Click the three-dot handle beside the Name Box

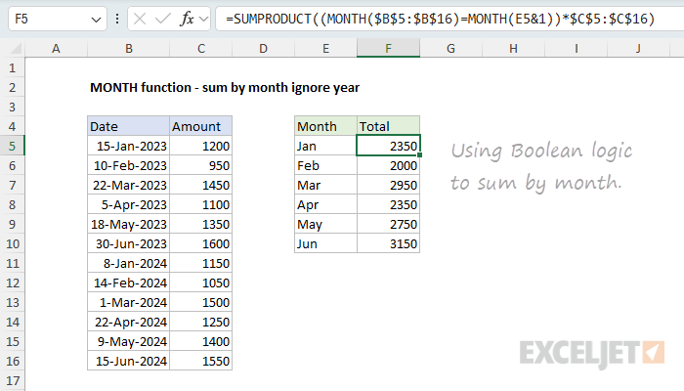(x=117, y=19)
